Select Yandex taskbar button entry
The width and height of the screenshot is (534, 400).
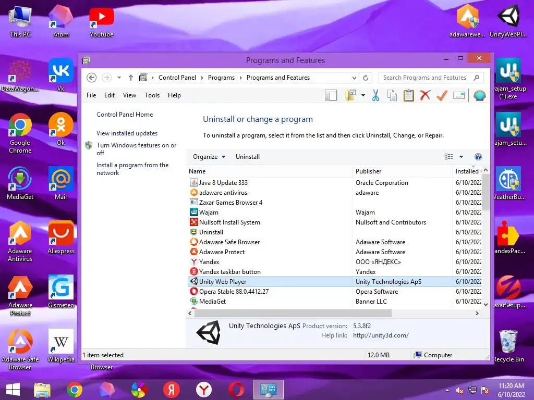tap(335, 272)
